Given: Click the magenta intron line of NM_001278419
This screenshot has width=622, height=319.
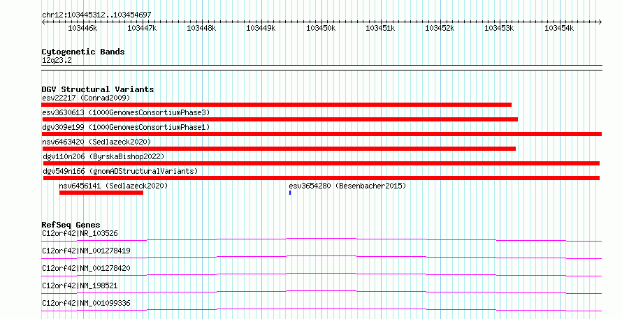Looking at the screenshot, I should click(x=321, y=257).
